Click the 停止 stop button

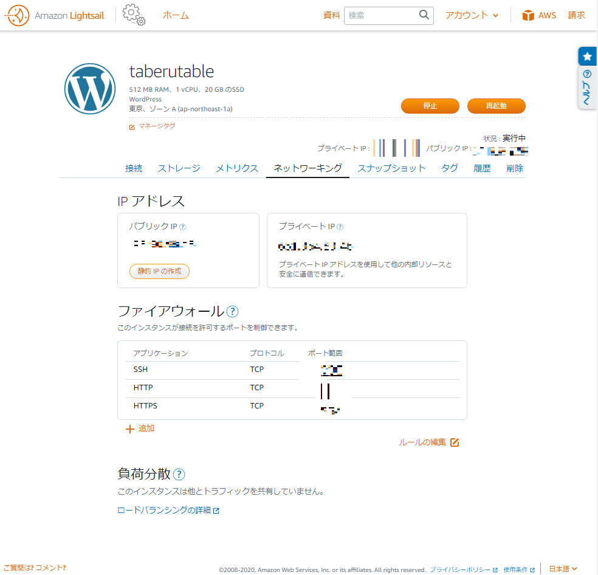point(430,106)
